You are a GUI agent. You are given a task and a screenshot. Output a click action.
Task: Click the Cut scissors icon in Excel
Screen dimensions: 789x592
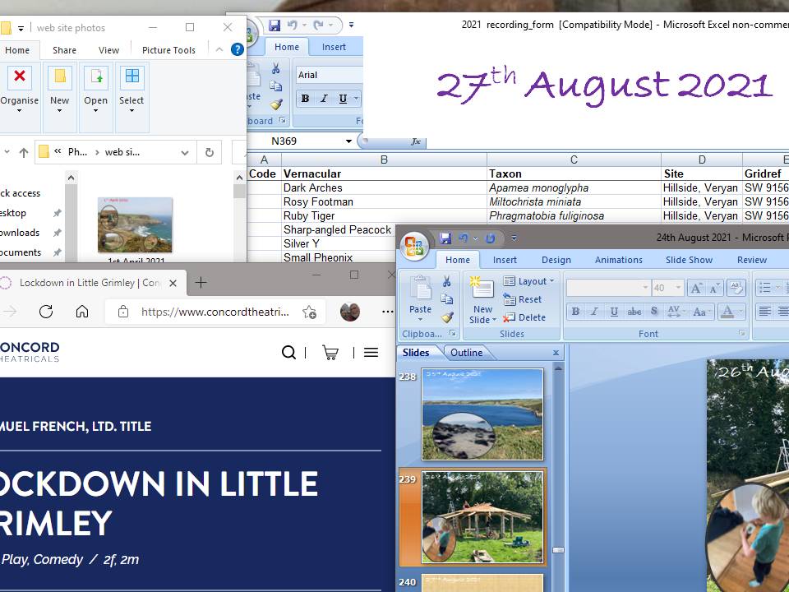pos(276,69)
